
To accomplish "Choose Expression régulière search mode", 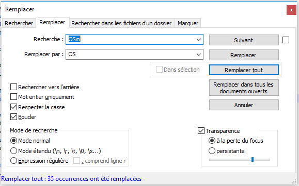I will (x=13, y=161).
